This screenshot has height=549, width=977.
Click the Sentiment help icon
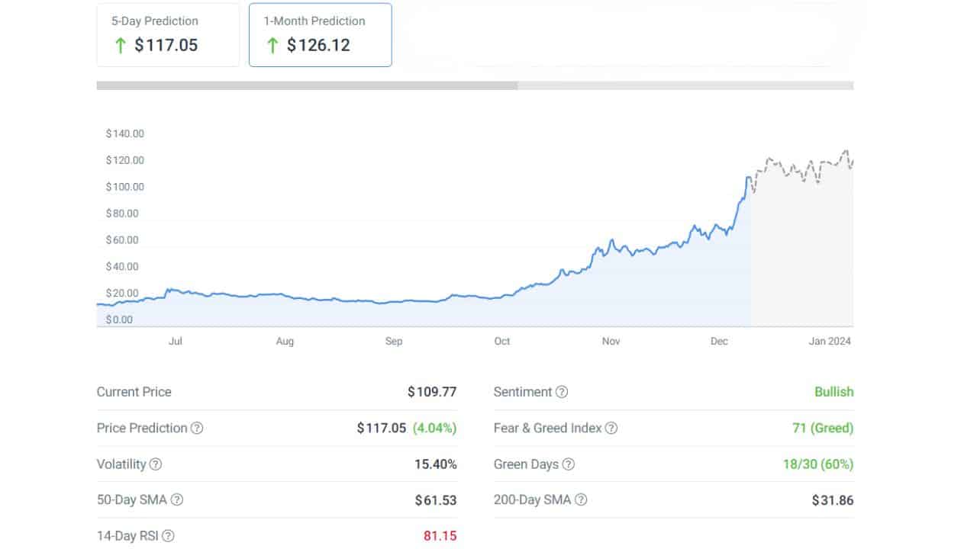562,392
